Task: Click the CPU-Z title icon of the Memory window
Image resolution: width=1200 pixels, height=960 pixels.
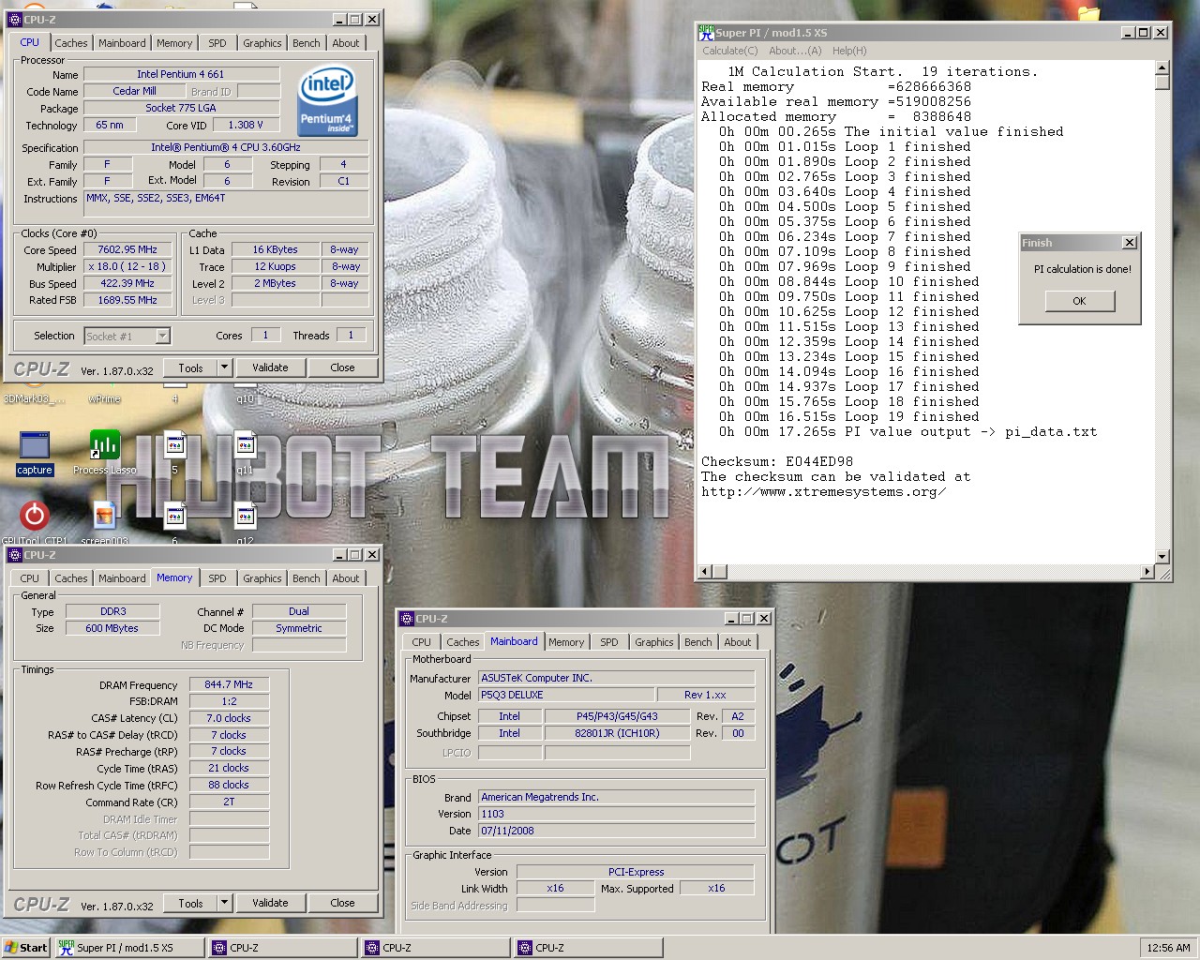Action: pyautogui.click(x=15, y=554)
